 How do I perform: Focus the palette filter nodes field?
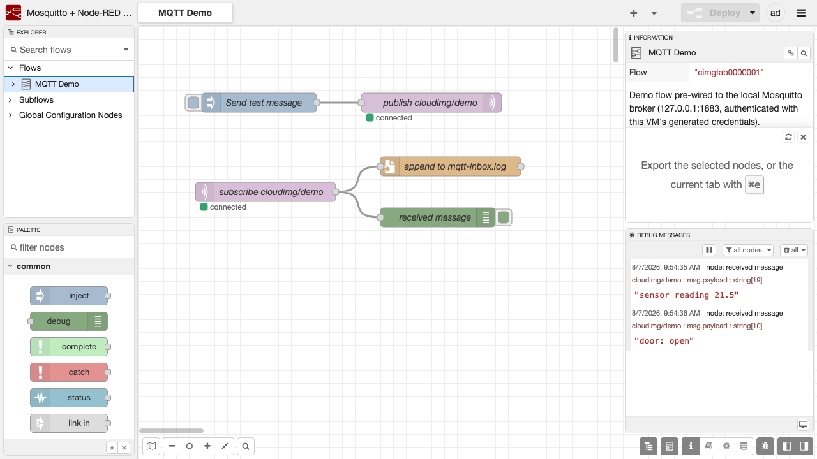(x=69, y=247)
